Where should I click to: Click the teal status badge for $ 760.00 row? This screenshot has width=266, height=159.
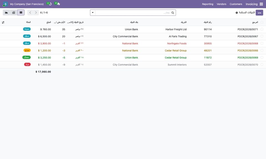click(27, 29)
